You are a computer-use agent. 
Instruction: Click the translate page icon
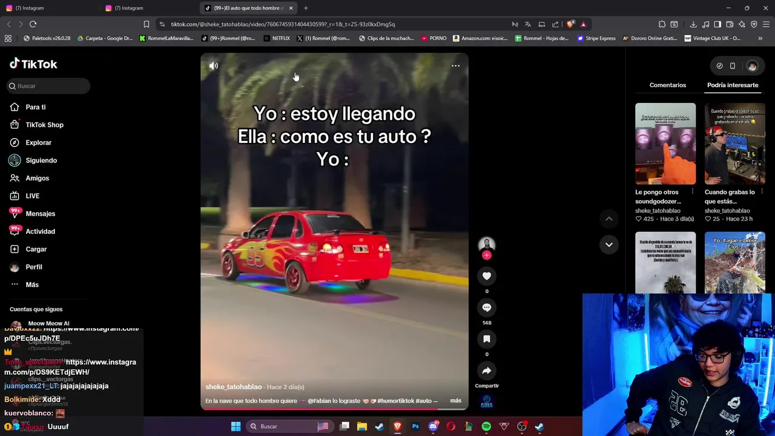pyautogui.click(x=528, y=24)
